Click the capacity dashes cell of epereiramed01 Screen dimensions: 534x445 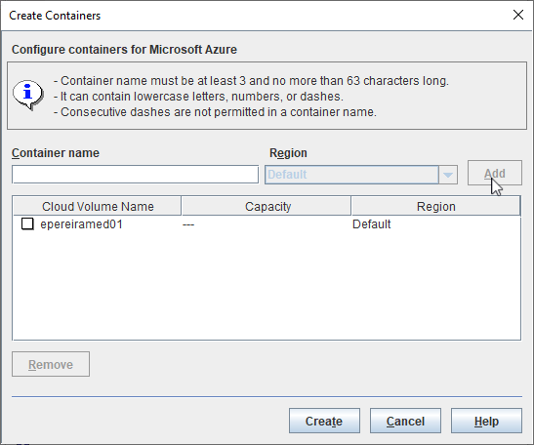pyautogui.click(x=188, y=224)
